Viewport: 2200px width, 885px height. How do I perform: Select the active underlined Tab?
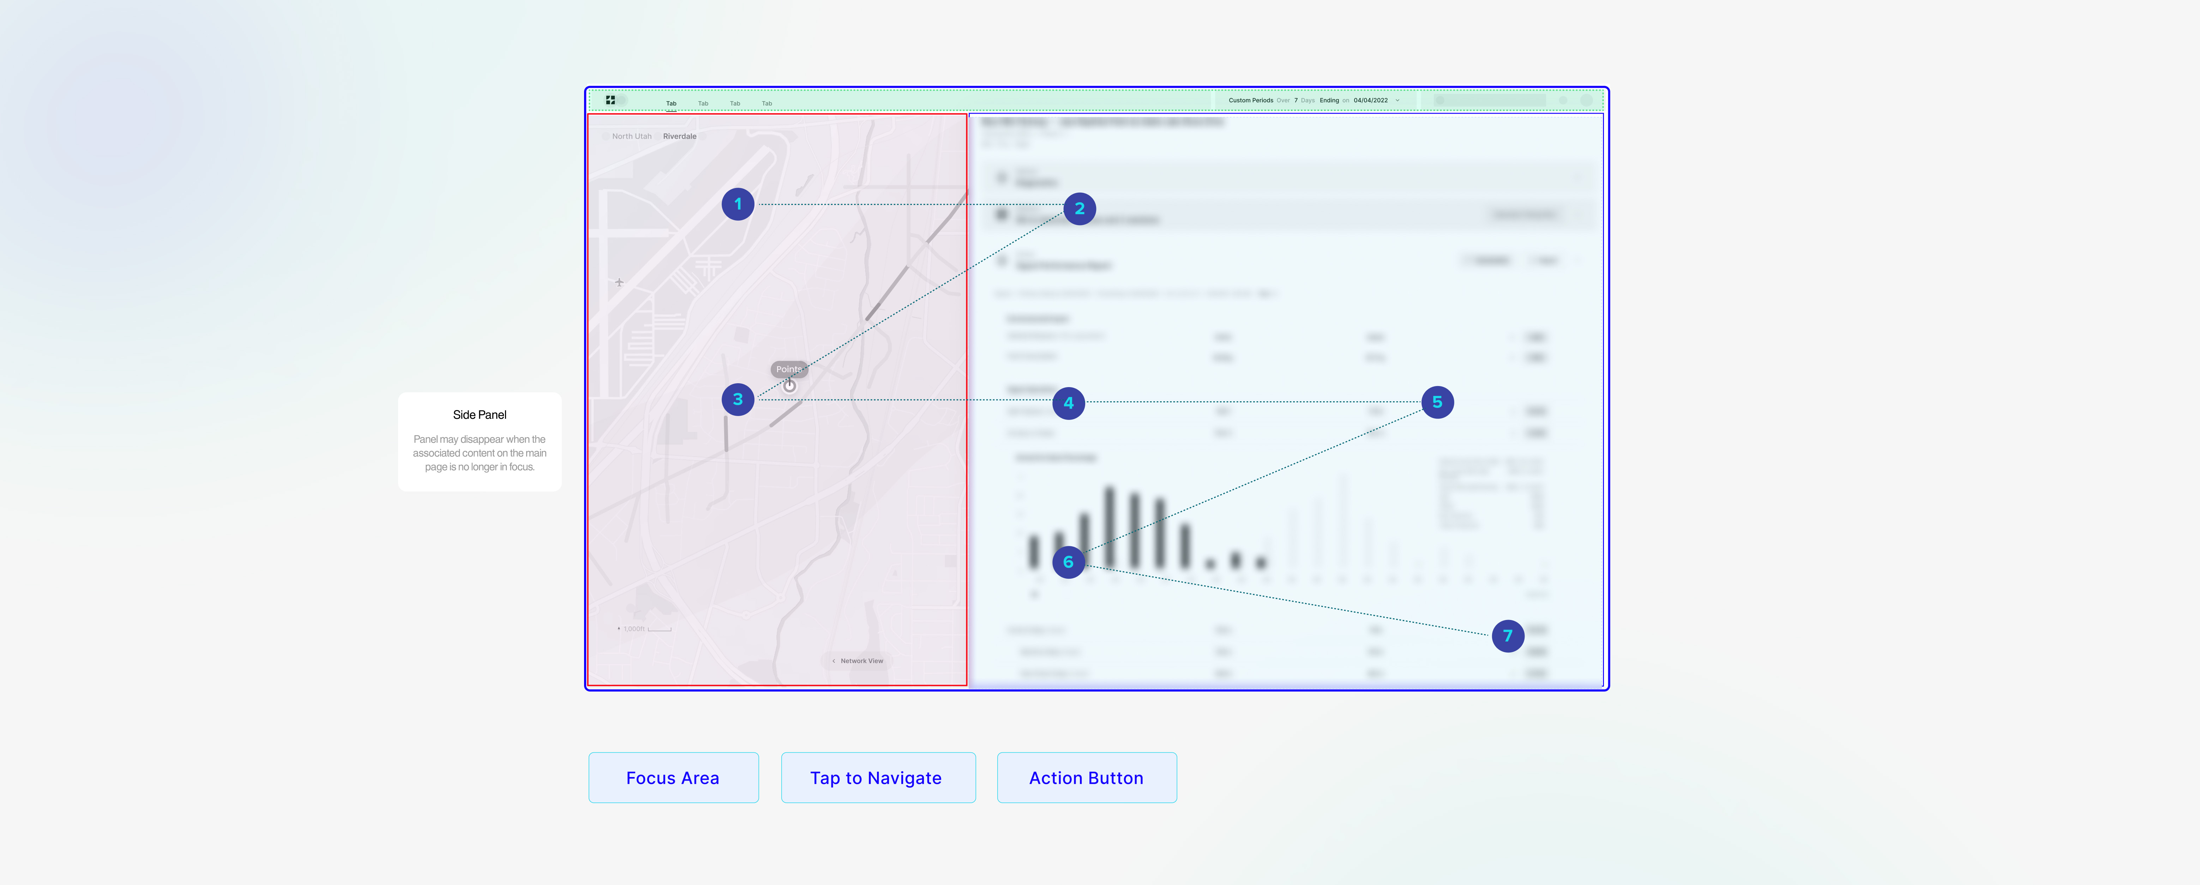(x=671, y=103)
